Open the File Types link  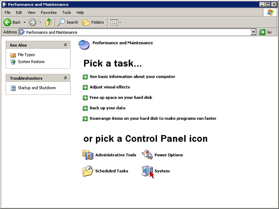pos(26,55)
